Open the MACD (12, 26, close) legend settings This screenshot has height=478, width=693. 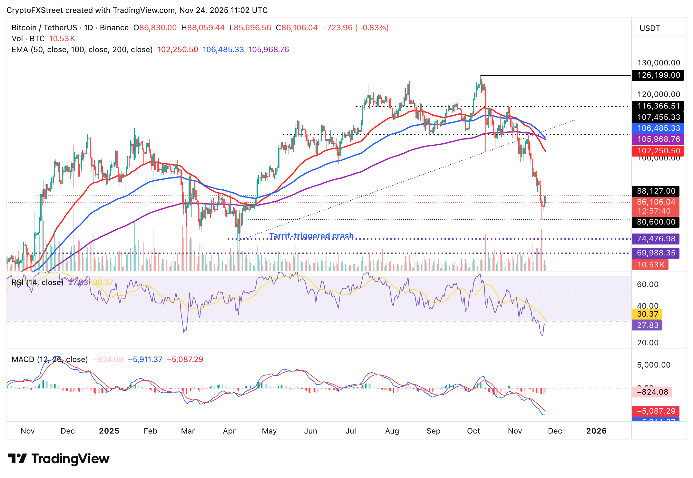(49, 359)
